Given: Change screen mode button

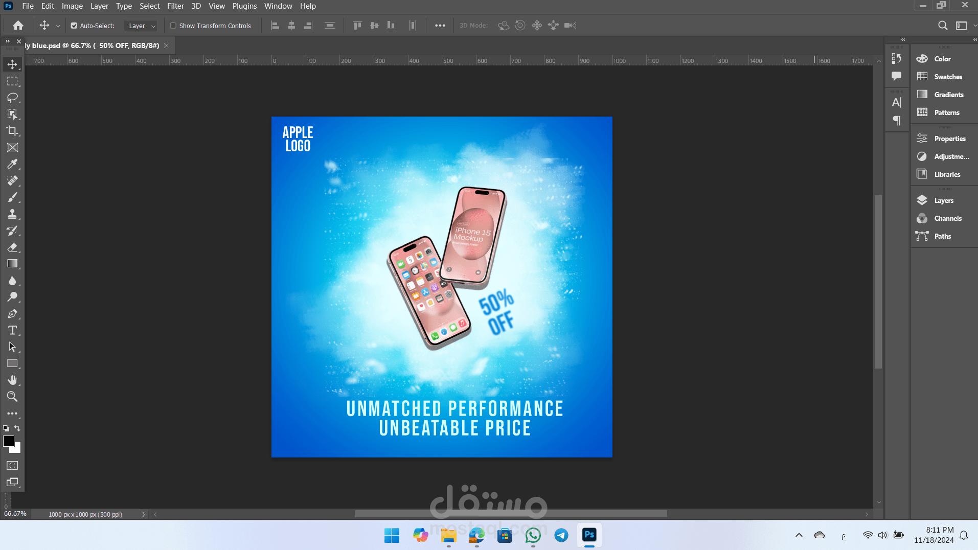Looking at the screenshot, I should (12, 482).
